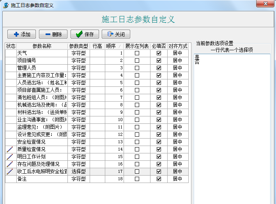Click the 删除 (Delete) minus button
Screen dimensions: 276x204
click(x=53, y=34)
